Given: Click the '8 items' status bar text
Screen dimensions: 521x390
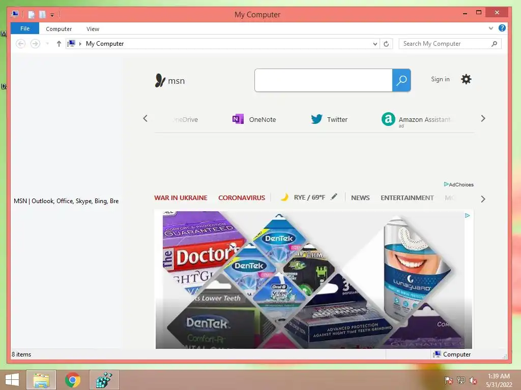Looking at the screenshot, I should 21,354.
